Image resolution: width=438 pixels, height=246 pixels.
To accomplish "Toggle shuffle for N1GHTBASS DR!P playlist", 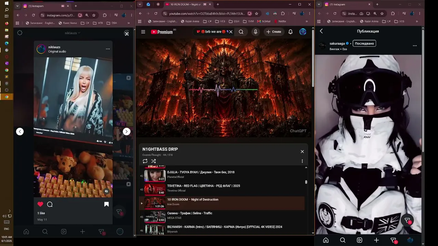I will (153, 161).
